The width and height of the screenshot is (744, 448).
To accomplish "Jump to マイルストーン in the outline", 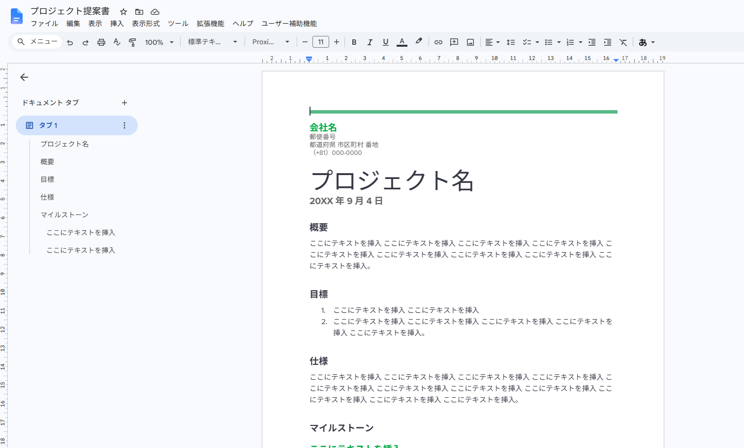I will tap(64, 215).
